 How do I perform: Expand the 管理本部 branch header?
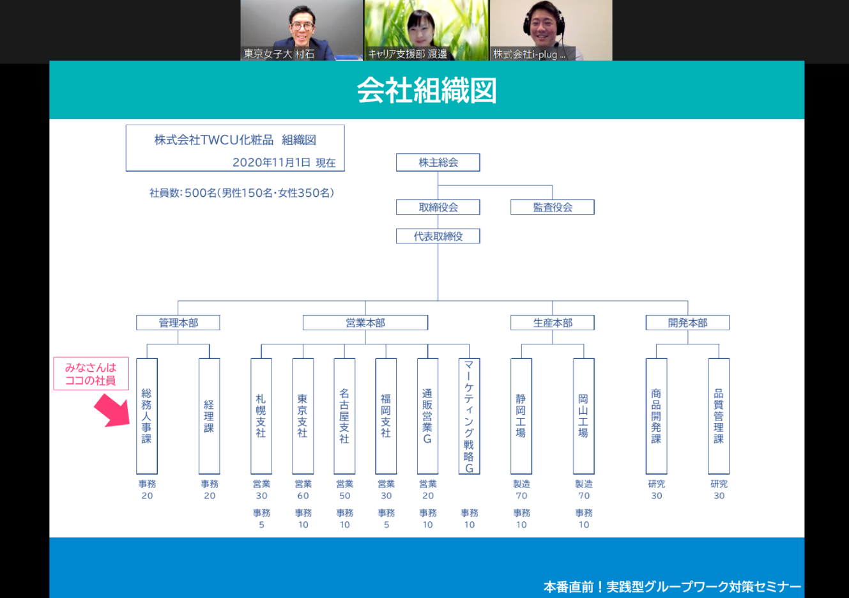[x=178, y=323]
